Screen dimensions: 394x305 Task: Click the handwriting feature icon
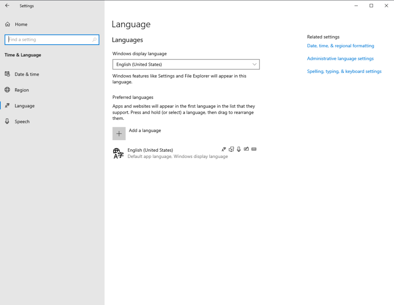click(x=246, y=149)
